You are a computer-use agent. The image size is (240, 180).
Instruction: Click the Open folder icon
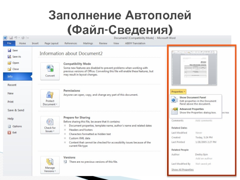(9, 63)
